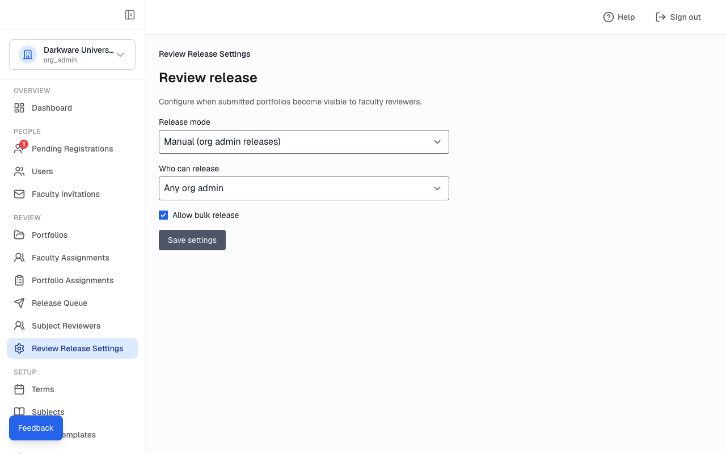Navigate to Release Queue
Viewport: 726px width, 454px height.
point(72,303)
